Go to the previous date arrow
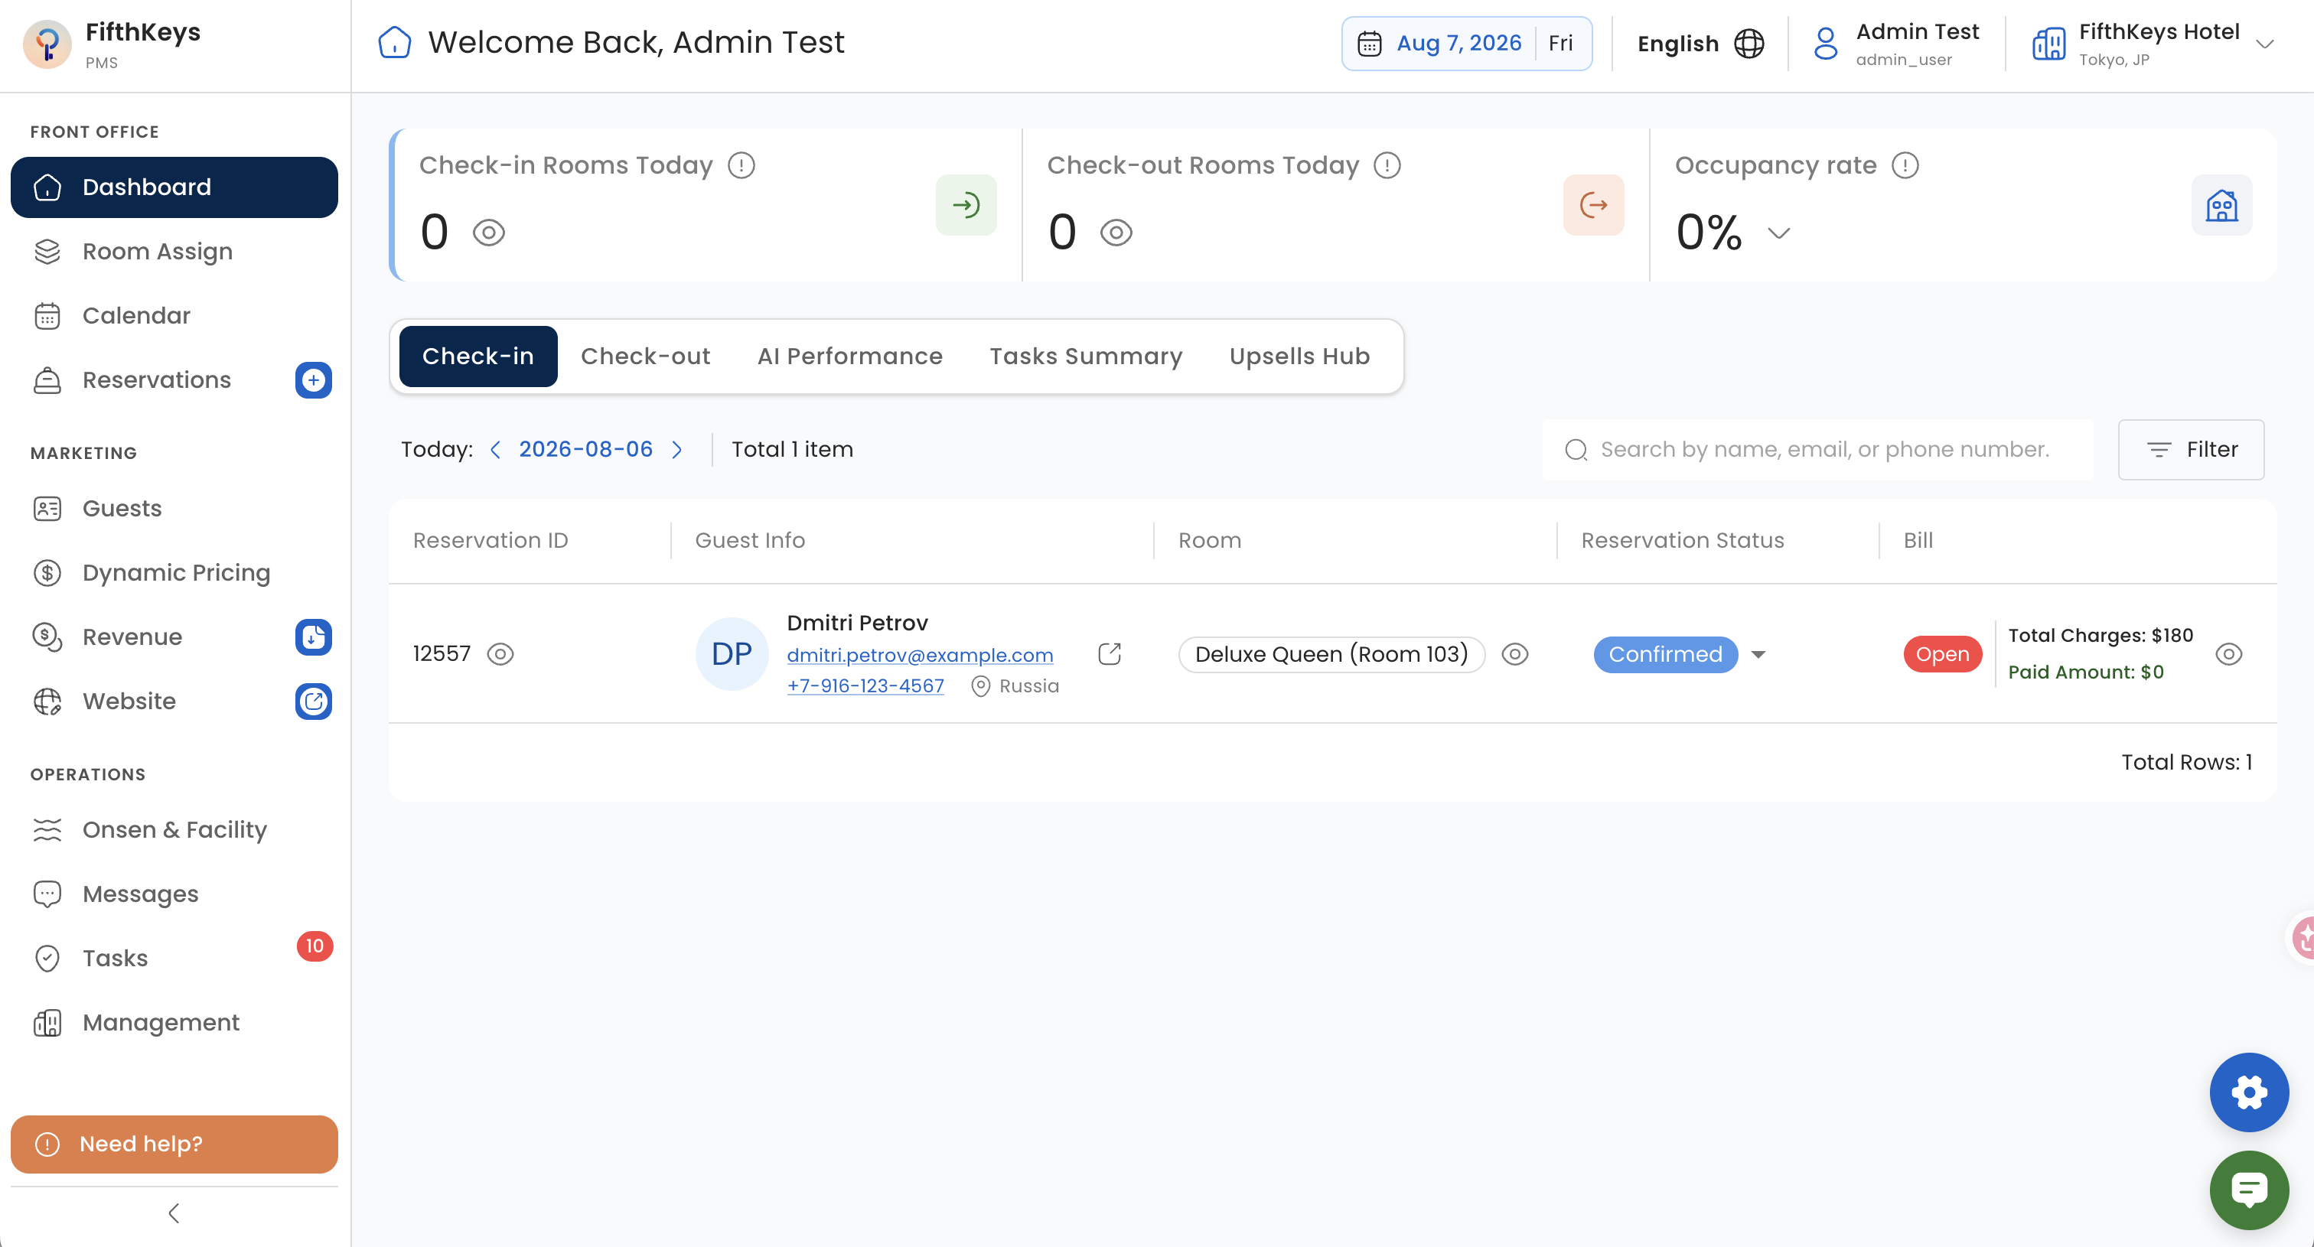 495,449
